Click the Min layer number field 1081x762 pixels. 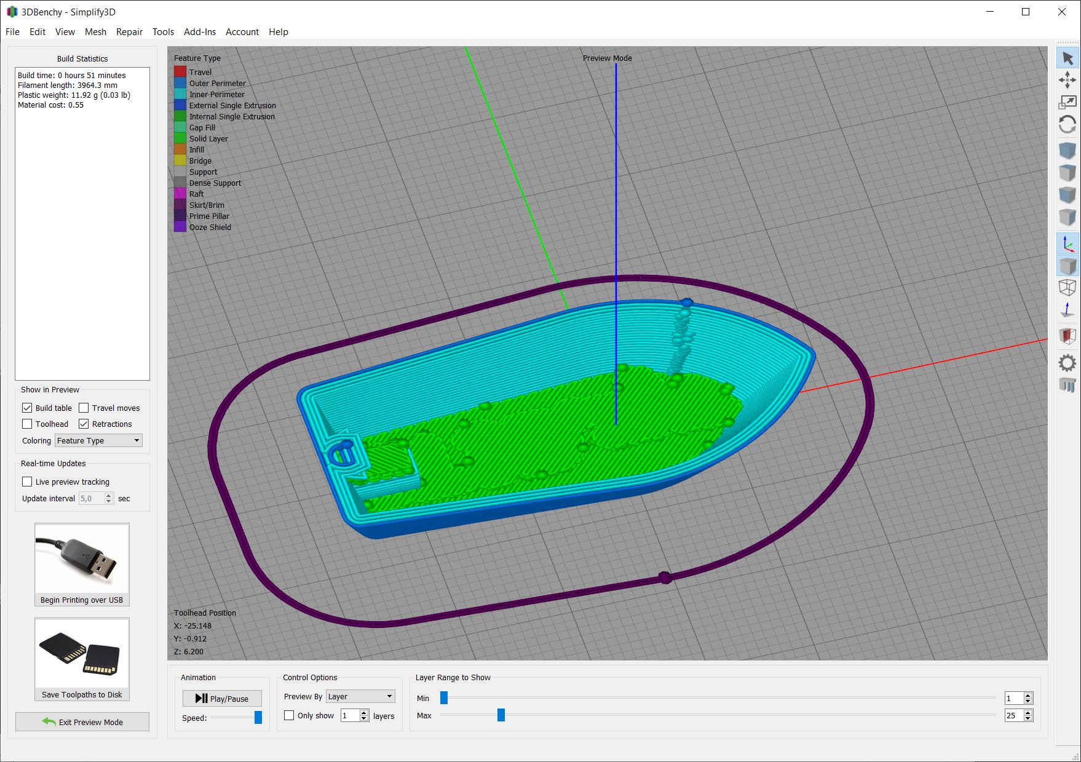click(x=1014, y=698)
